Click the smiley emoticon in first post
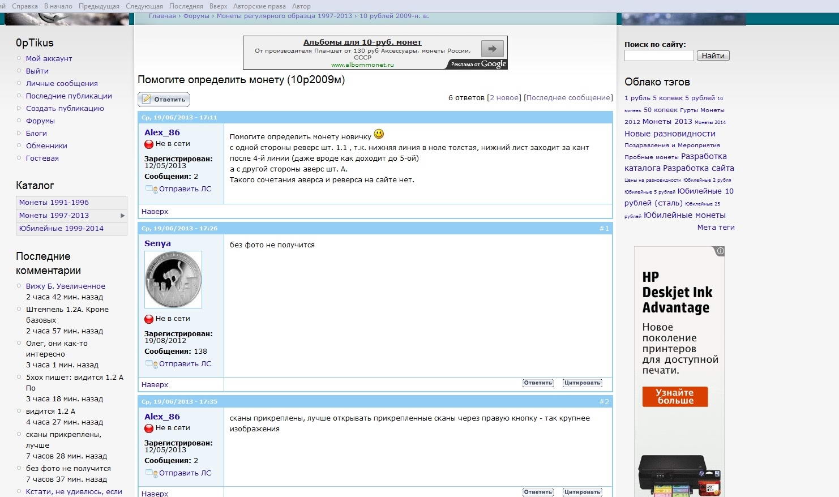Image resolution: width=839 pixels, height=497 pixels. click(x=379, y=134)
